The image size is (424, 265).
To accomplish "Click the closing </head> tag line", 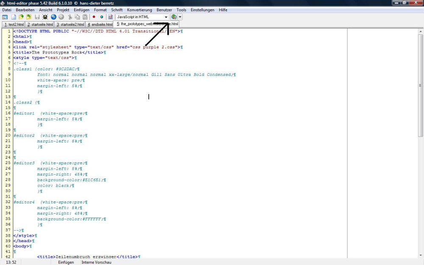I will coord(23,241).
